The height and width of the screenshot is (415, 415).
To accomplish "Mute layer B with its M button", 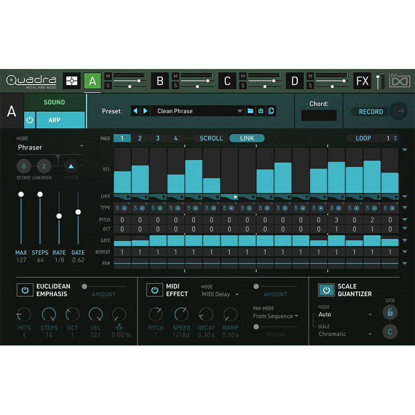I will [175, 76].
